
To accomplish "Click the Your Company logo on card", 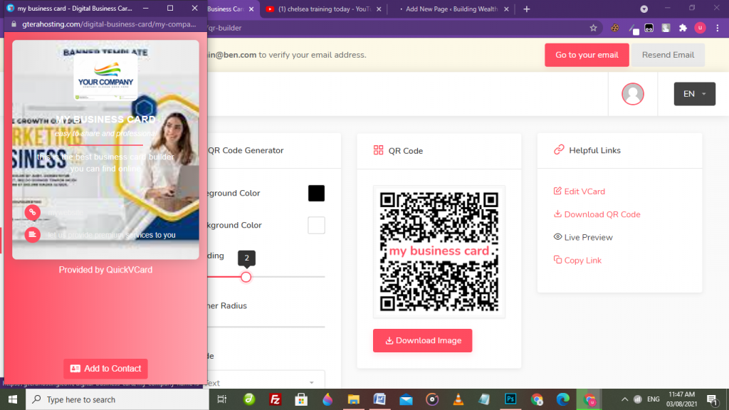I will 105,78.
